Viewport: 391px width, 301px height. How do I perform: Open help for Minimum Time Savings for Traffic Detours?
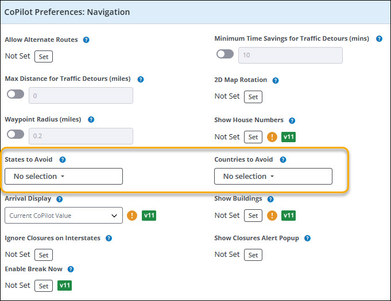[x=379, y=38]
